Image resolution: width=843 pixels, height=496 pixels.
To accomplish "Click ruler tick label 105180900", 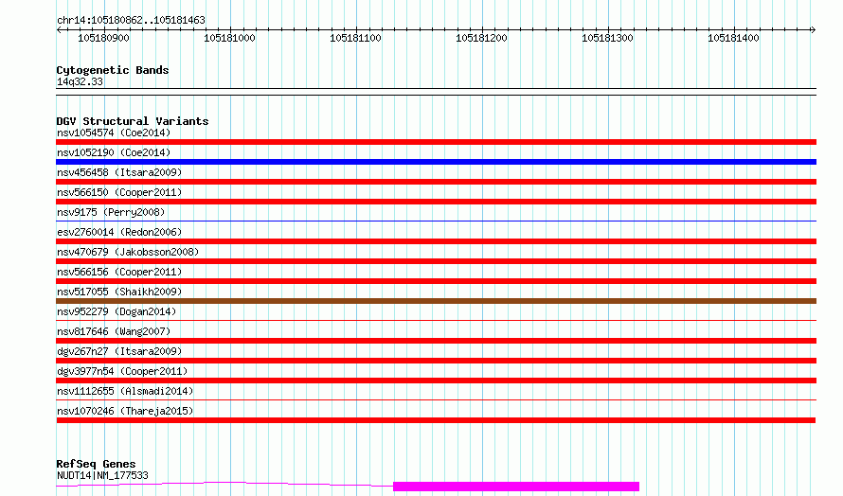I will (103, 38).
